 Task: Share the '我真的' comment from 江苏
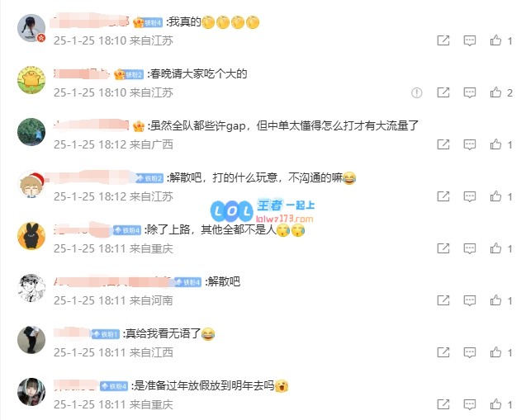(443, 40)
